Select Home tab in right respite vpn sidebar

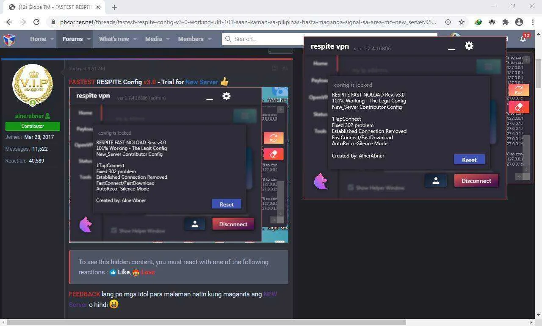(320, 64)
